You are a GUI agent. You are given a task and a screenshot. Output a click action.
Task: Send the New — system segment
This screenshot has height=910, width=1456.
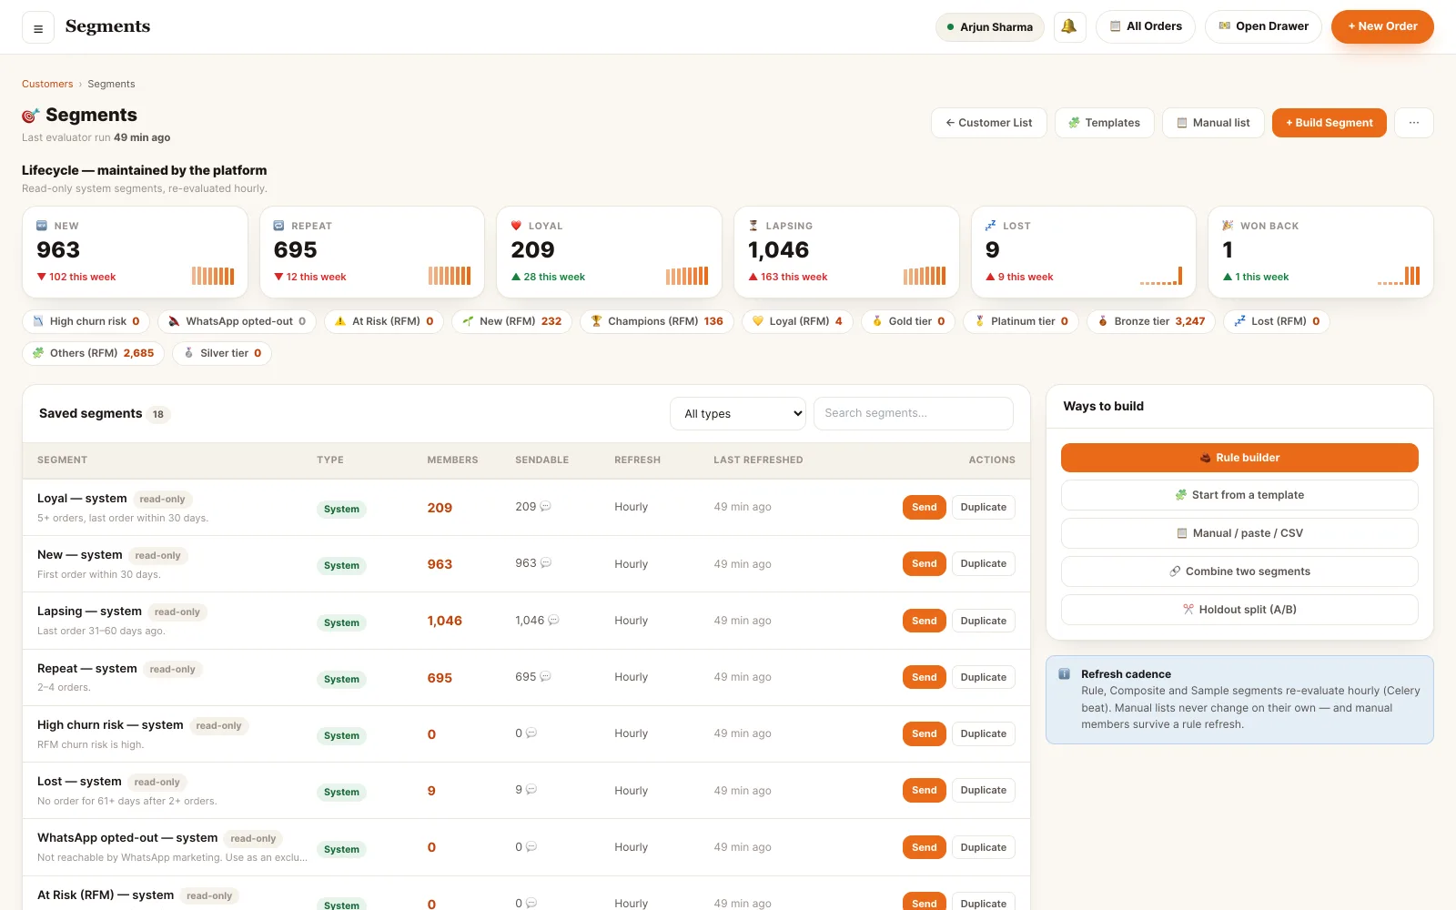click(x=924, y=564)
